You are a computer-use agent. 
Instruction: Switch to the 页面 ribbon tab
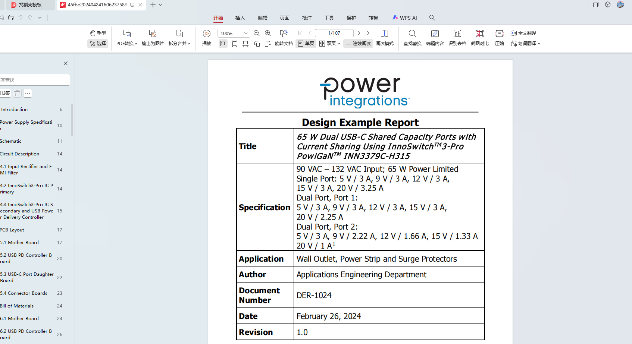point(285,18)
